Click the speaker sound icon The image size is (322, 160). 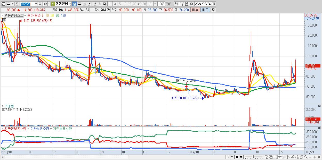point(45,4)
